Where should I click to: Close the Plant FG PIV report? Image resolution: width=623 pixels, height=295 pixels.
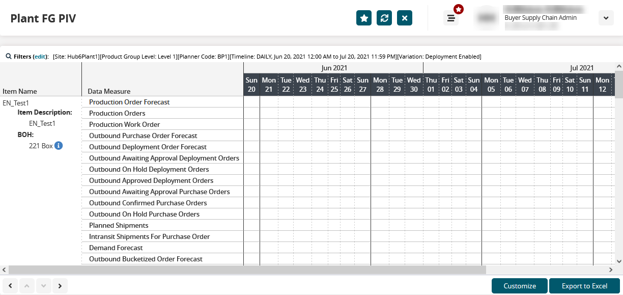[405, 18]
